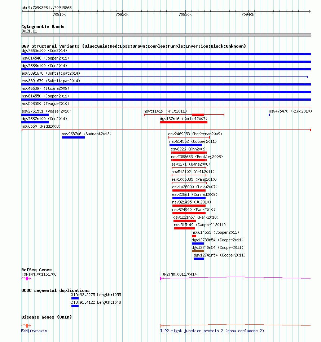Viewport: 321px width, 342px height.
Task: Select the brown dgv12740n54 complex variant bar
Action: click(x=198, y=251)
